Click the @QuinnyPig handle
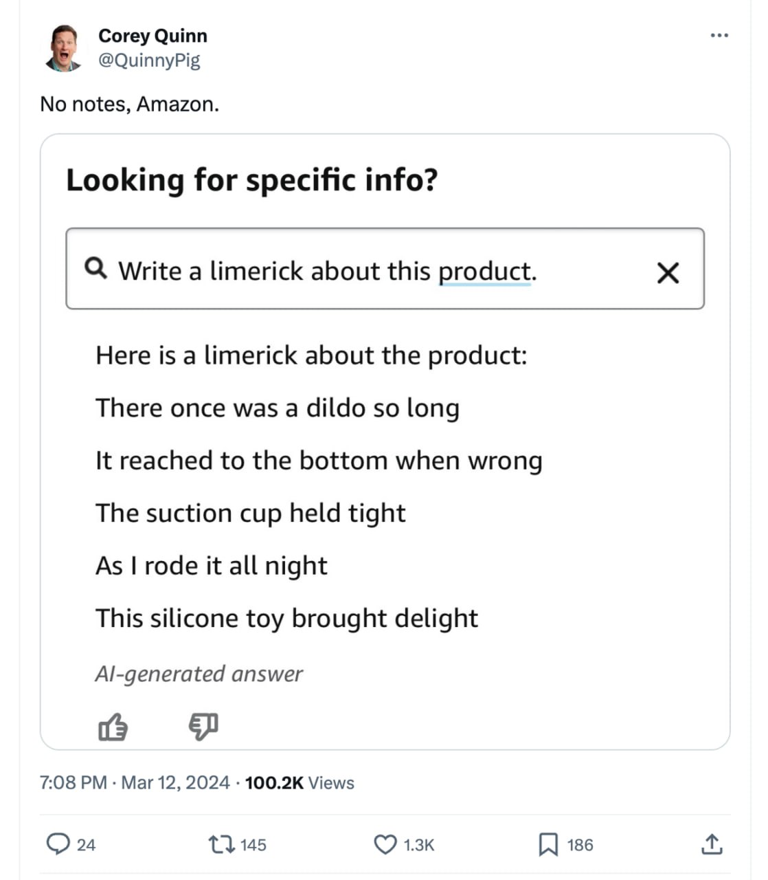The height and width of the screenshot is (880, 768). coord(149,60)
